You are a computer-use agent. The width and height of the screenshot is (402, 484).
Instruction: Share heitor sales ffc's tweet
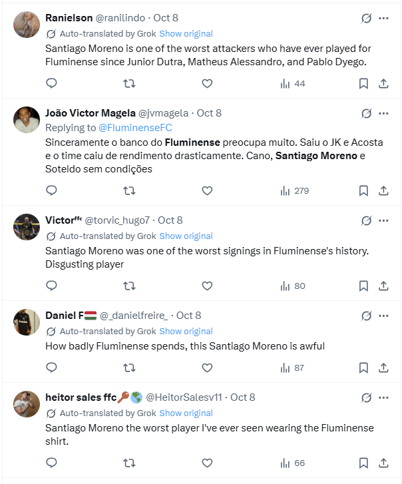point(383,463)
